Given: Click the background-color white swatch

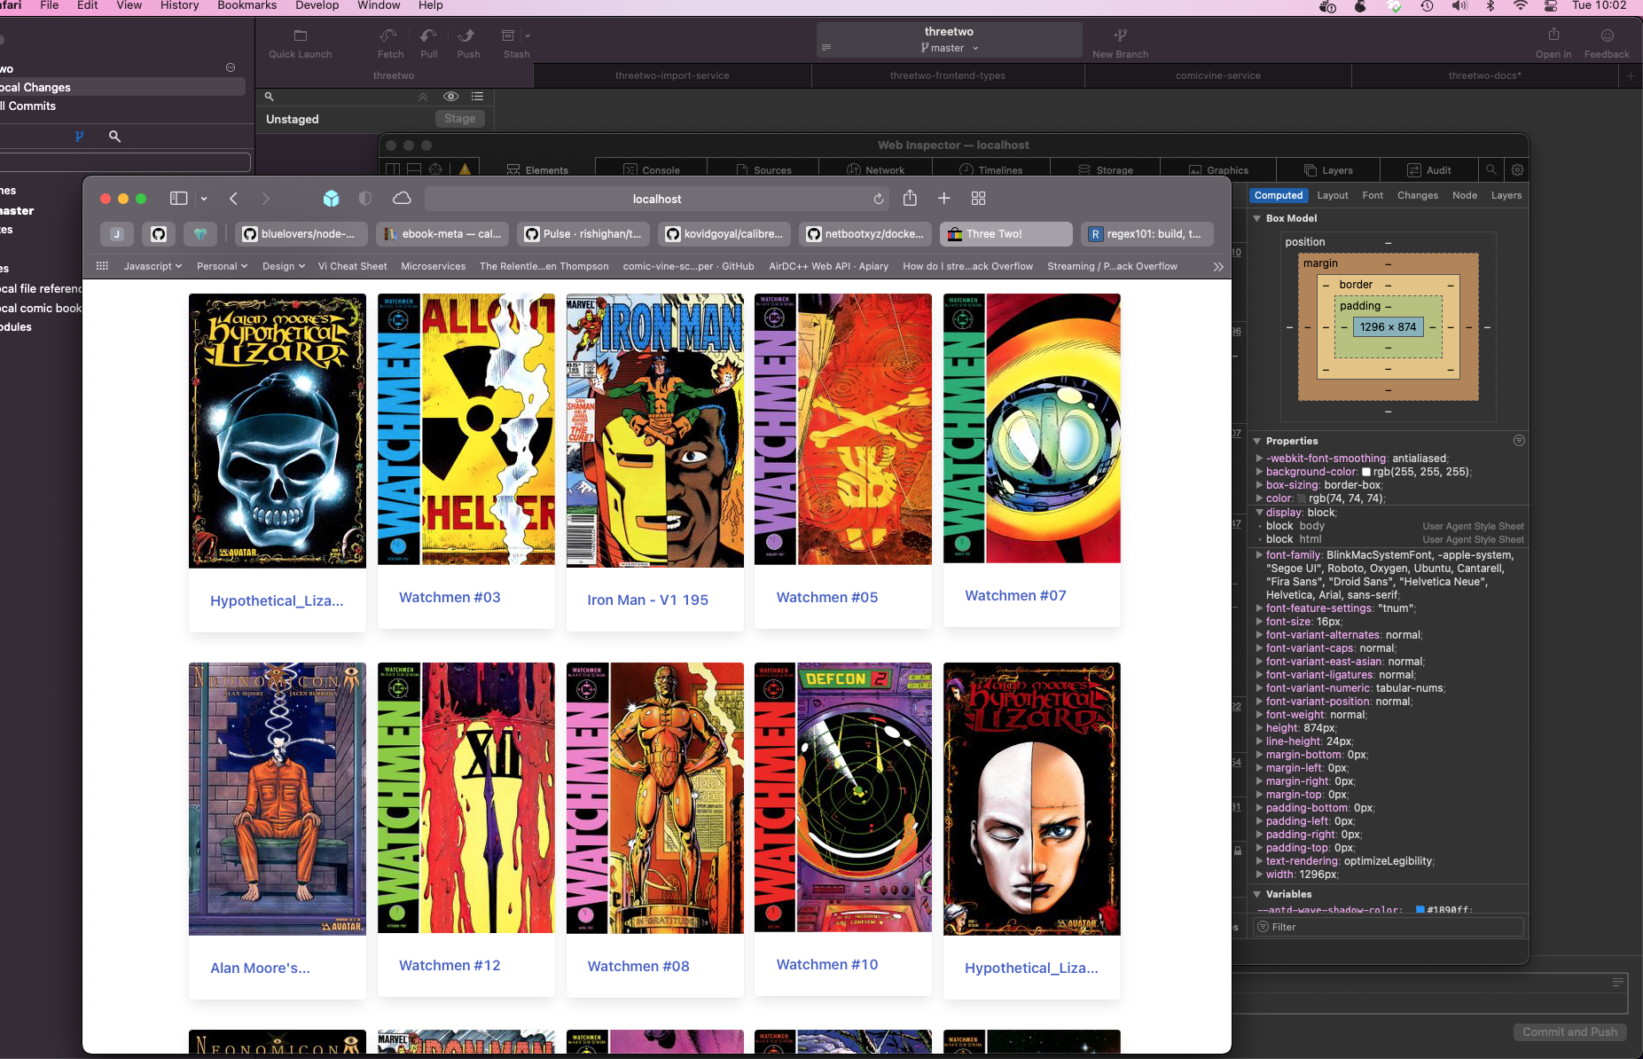Looking at the screenshot, I should tap(1366, 473).
